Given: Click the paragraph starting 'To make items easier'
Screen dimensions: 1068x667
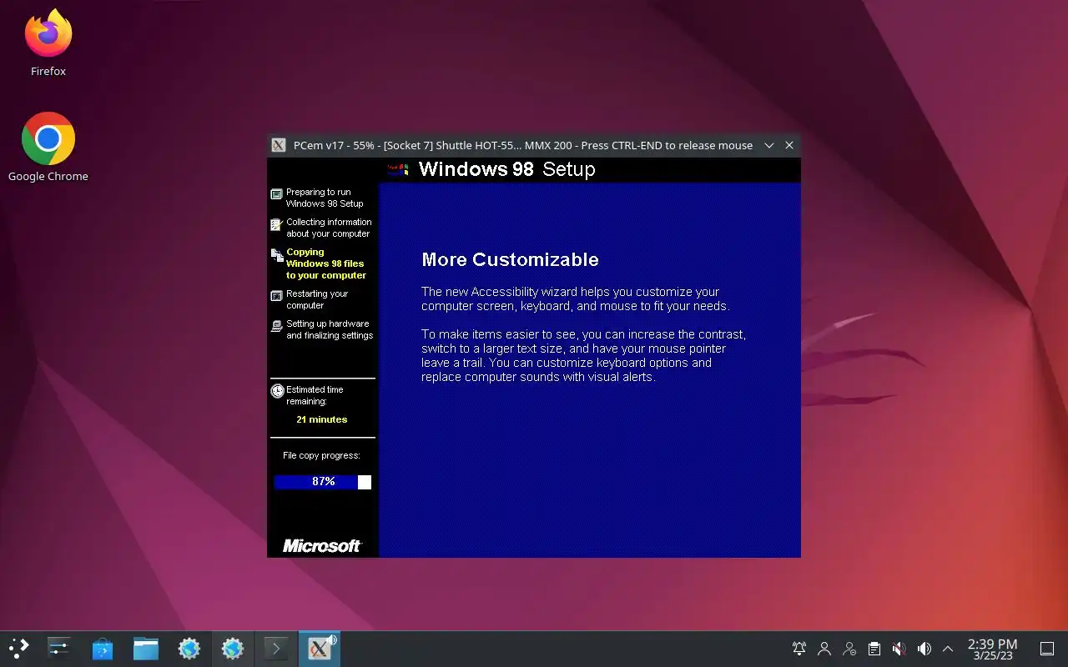Looking at the screenshot, I should point(583,355).
